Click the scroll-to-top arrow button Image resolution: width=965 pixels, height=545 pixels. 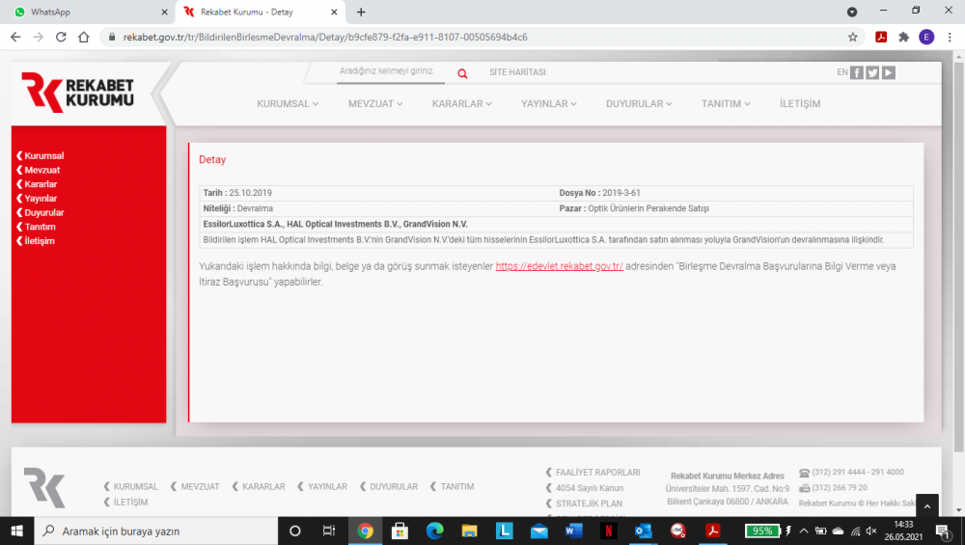pyautogui.click(x=926, y=505)
